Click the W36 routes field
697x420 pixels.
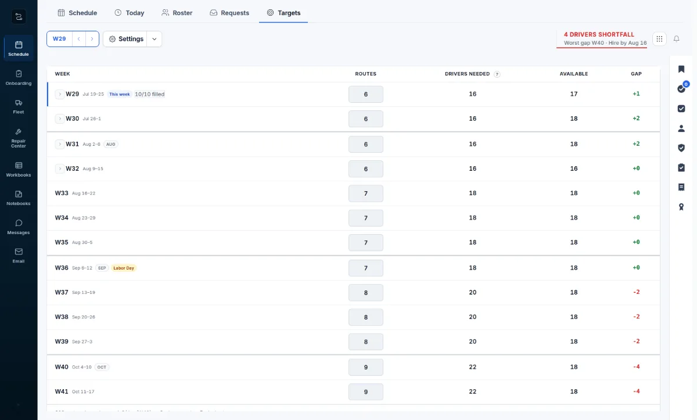tap(366, 268)
